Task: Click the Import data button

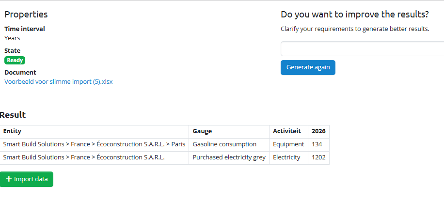Action: pyautogui.click(x=27, y=179)
